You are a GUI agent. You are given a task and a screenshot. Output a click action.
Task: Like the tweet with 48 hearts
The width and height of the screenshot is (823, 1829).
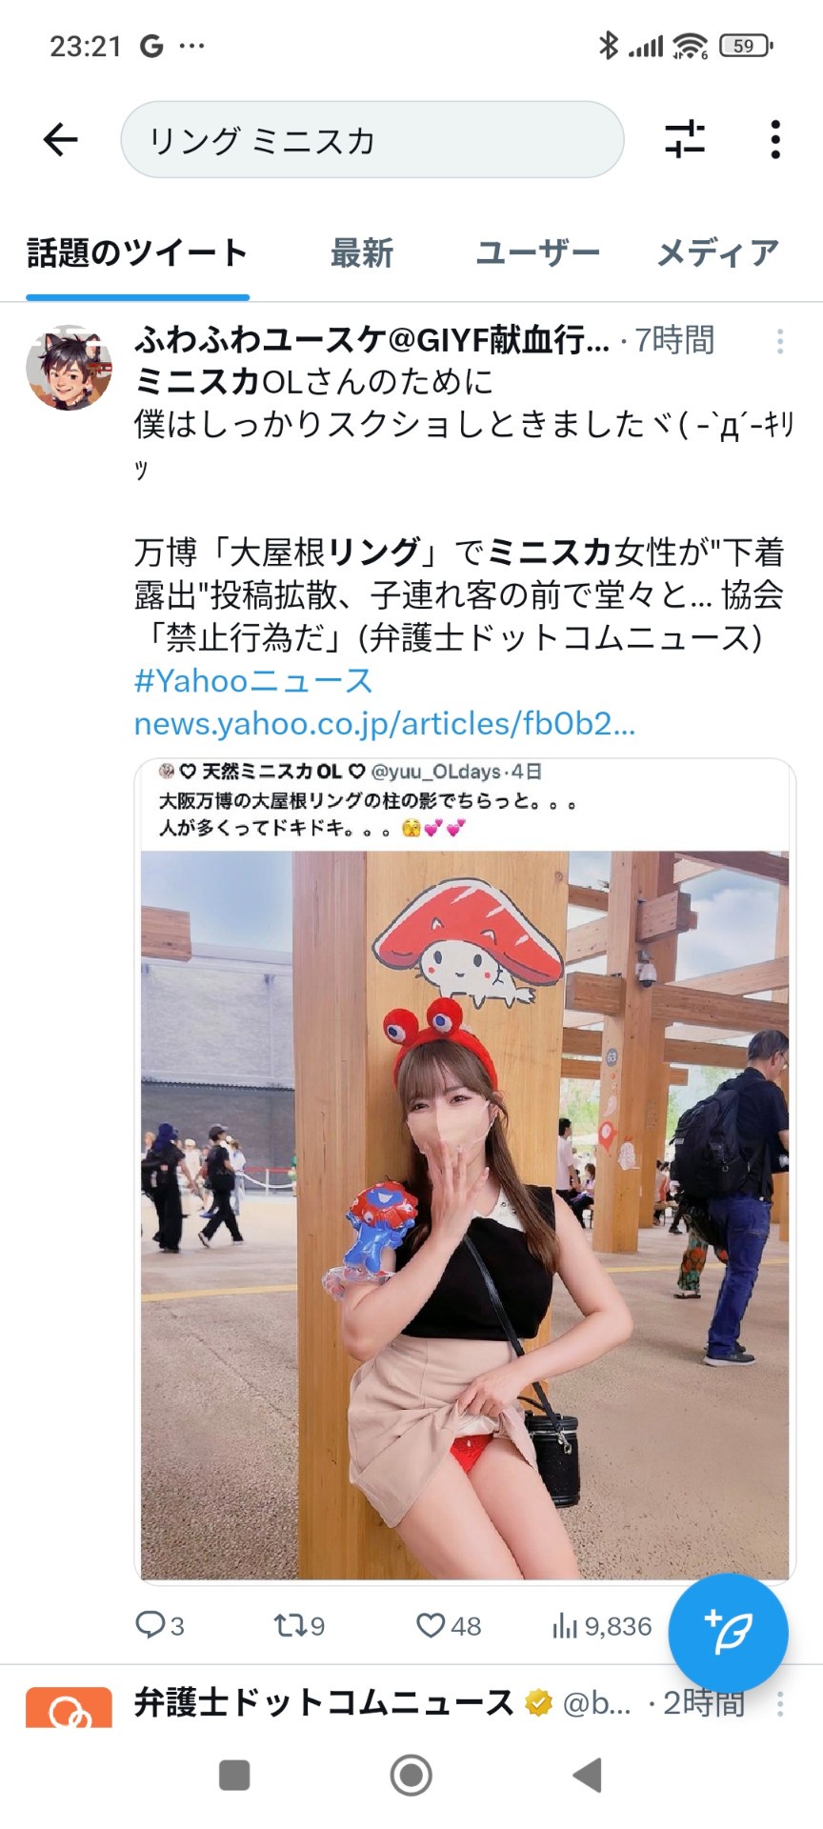[x=449, y=1625]
